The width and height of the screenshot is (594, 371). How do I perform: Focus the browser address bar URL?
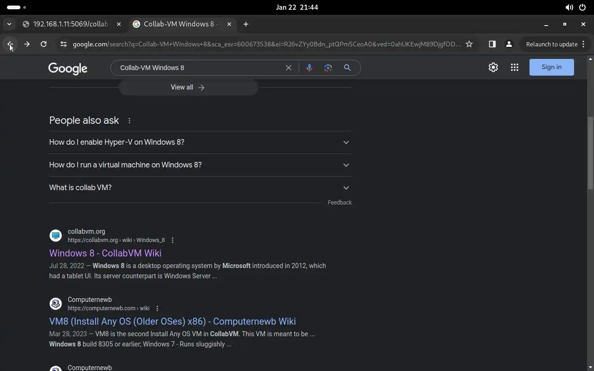[x=267, y=44]
